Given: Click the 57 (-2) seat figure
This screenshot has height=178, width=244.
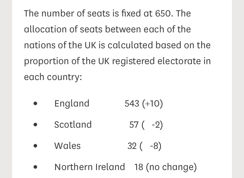Looking at the screenshot, I should [x=146, y=125].
